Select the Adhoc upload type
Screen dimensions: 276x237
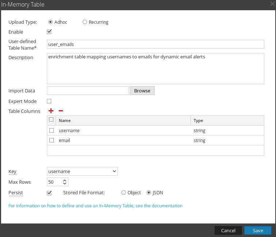click(x=50, y=22)
